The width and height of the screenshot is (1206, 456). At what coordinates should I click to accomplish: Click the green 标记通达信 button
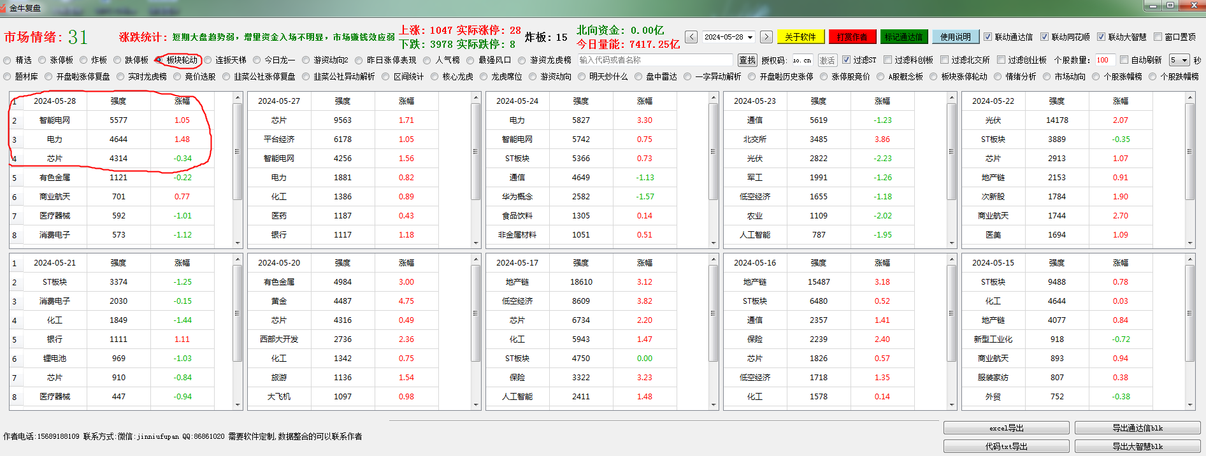tap(903, 37)
